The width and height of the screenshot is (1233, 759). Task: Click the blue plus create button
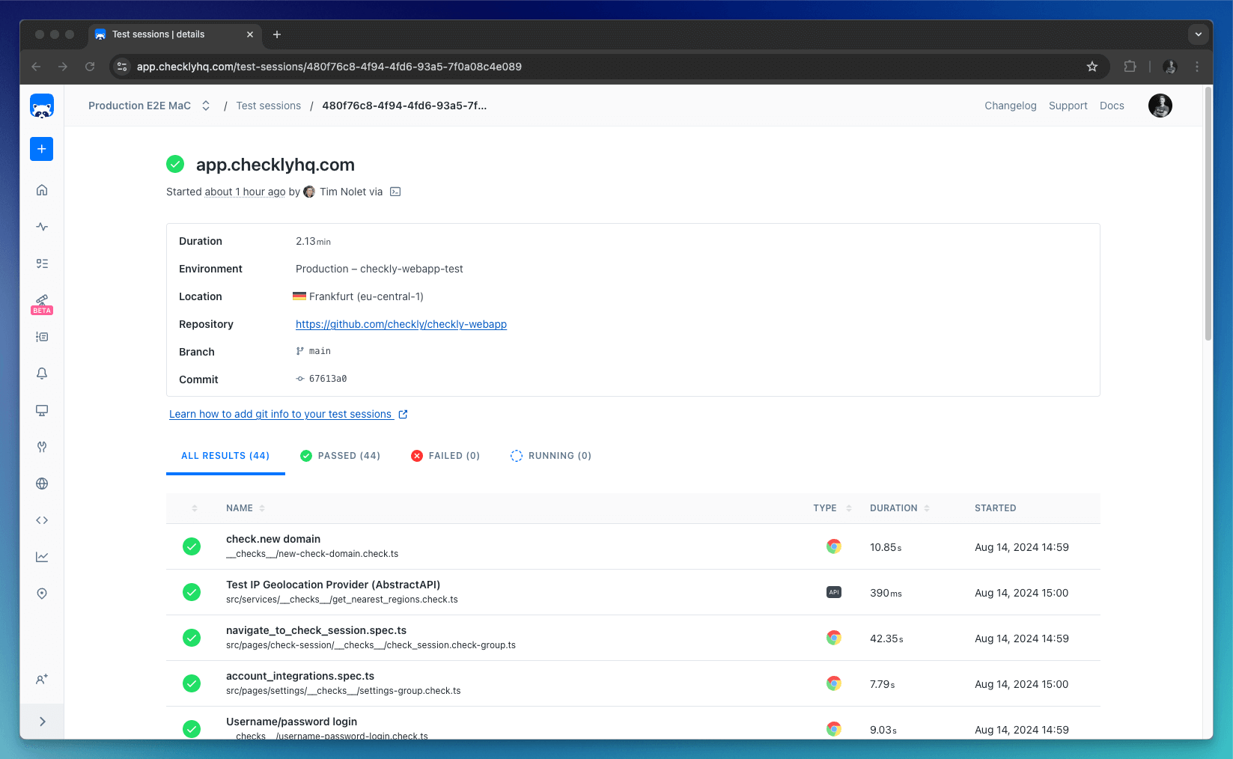[42, 149]
